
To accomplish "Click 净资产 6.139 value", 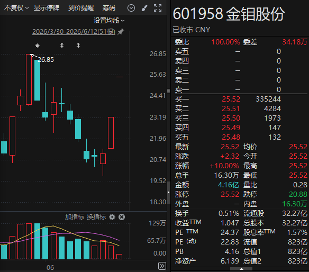I will point(230,261).
